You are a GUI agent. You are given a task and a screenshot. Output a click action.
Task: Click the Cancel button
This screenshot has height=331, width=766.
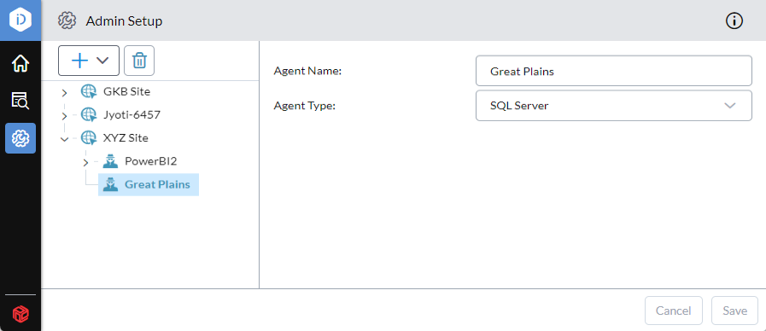[674, 311]
